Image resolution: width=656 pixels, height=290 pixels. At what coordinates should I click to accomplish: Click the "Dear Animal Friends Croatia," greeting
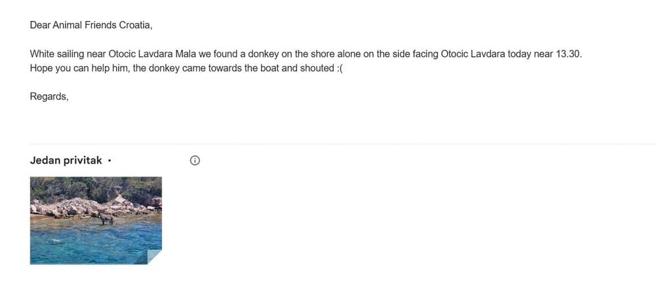pyautogui.click(x=91, y=26)
